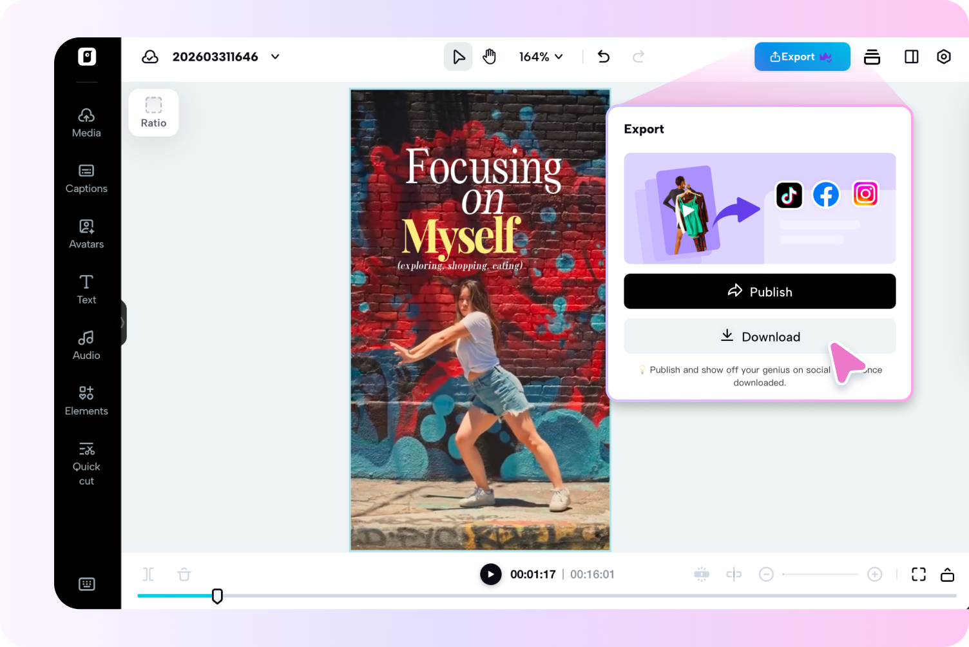The image size is (969, 647).
Task: Expand the project name dropdown
Action: coord(275,57)
